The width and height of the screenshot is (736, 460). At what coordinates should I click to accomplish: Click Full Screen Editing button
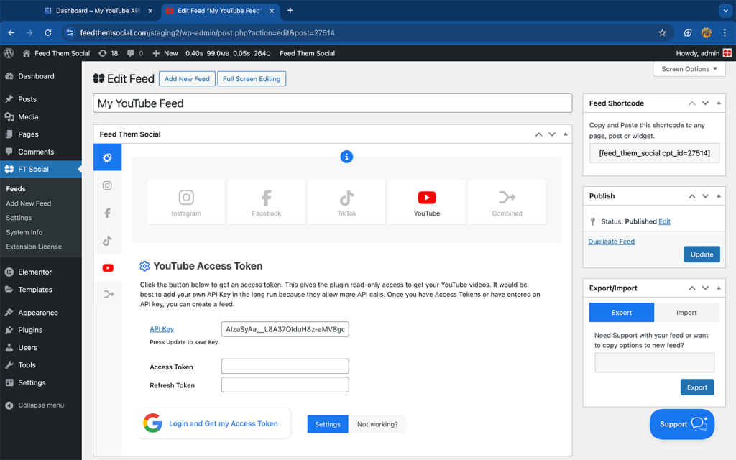click(252, 79)
